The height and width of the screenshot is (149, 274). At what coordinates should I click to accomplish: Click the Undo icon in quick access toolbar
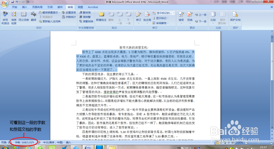[x=17, y=2]
